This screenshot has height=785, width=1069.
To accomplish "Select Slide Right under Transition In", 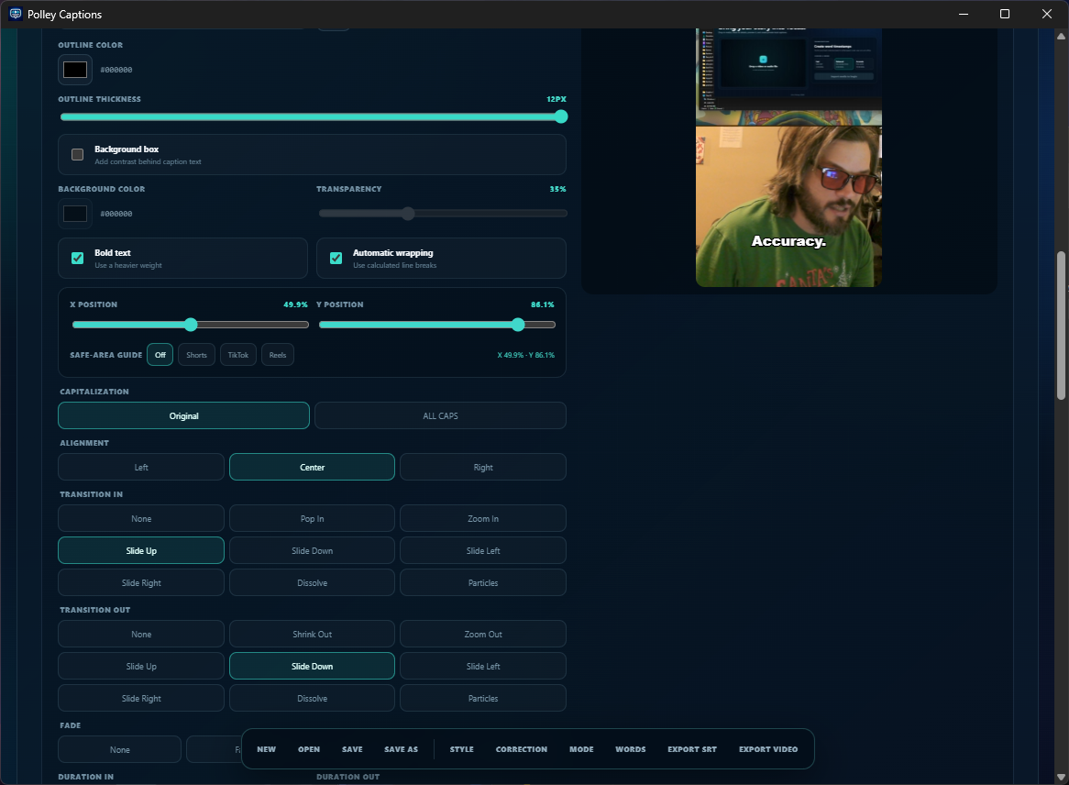I will (141, 582).
